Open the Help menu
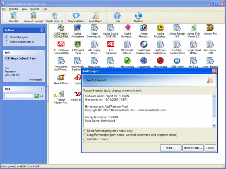Viewport: 226px width, 169px height. [x=45, y=9]
